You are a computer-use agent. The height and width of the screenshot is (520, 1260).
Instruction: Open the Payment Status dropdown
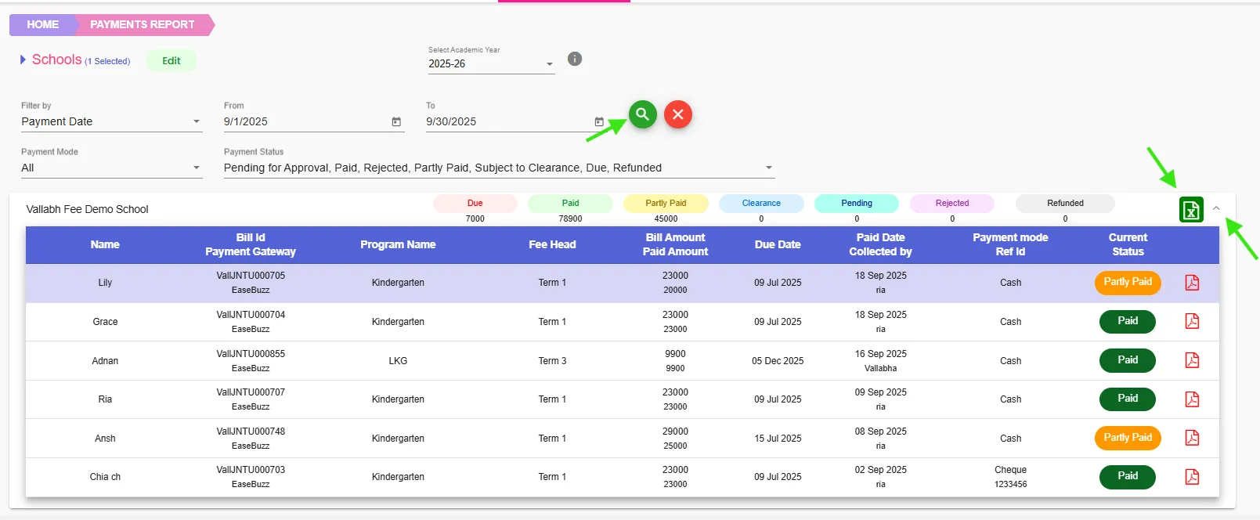499,168
